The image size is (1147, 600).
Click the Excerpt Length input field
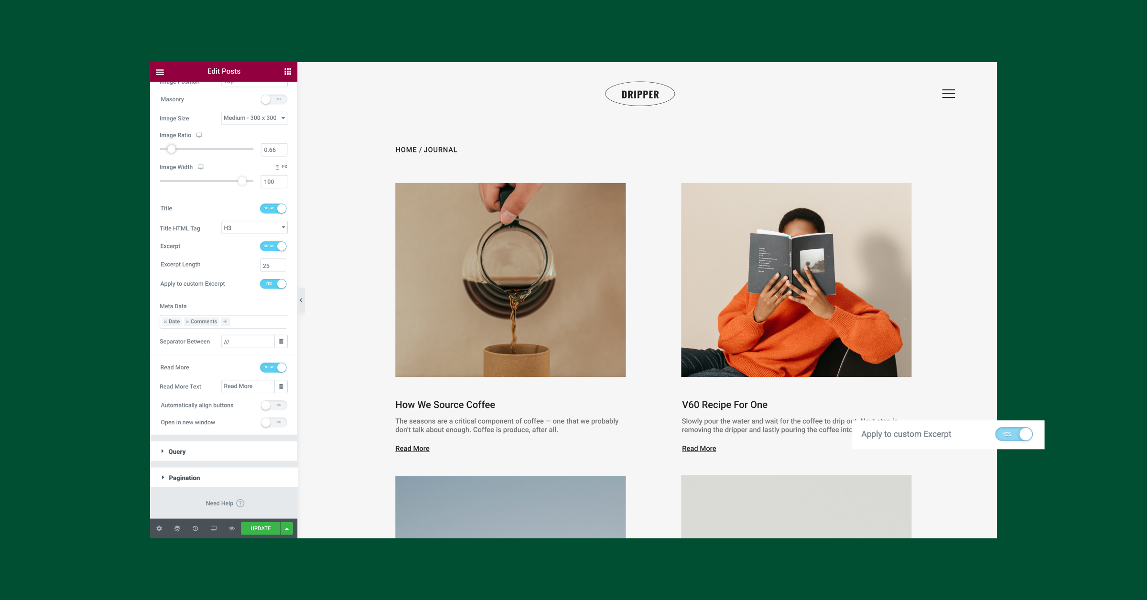coord(273,266)
